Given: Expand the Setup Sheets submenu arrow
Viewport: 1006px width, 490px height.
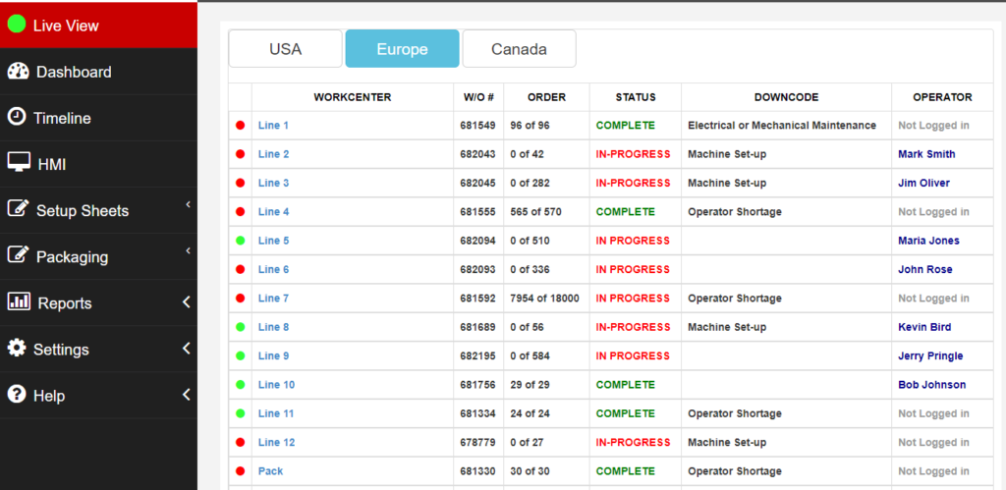Looking at the screenshot, I should coord(189,204).
